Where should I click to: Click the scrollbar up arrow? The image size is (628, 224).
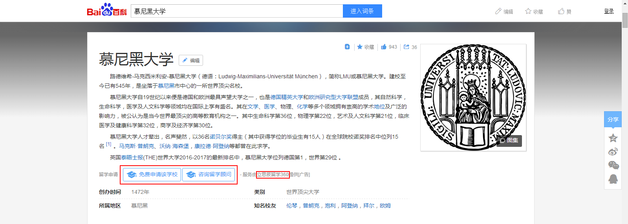coord(625,3)
